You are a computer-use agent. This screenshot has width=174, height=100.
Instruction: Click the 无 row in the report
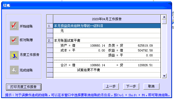click(107, 31)
